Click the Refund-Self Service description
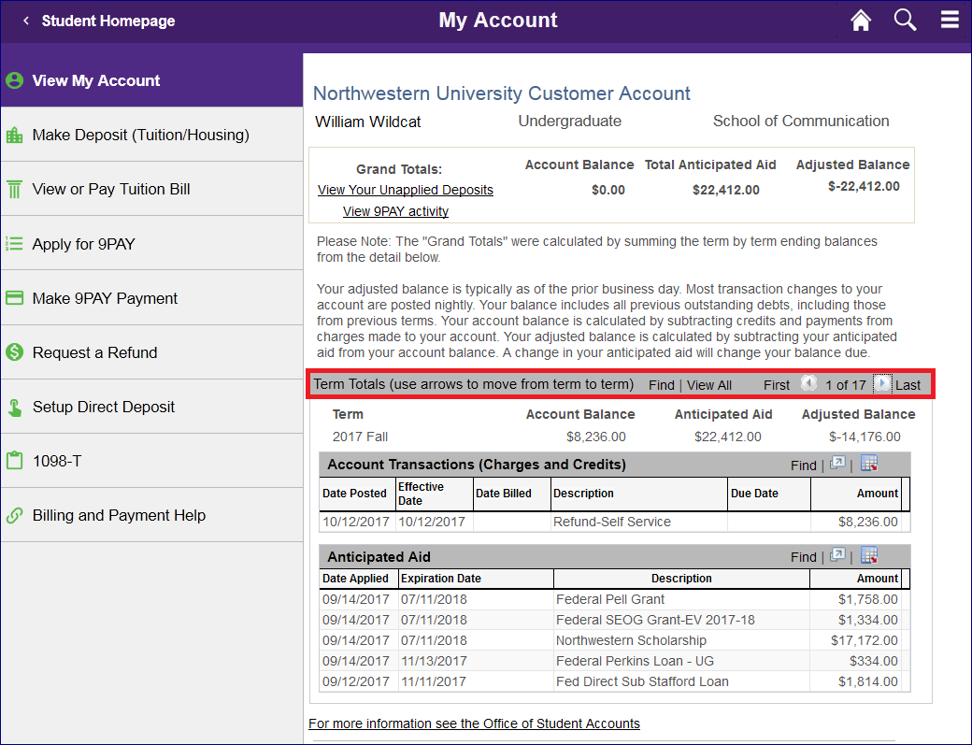The height and width of the screenshot is (745, 972). click(612, 522)
